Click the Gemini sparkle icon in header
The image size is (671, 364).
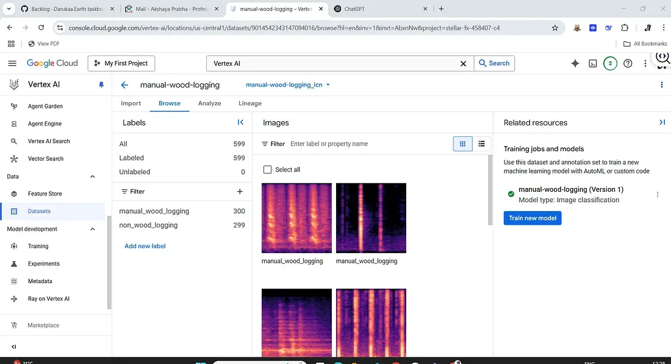(575, 63)
